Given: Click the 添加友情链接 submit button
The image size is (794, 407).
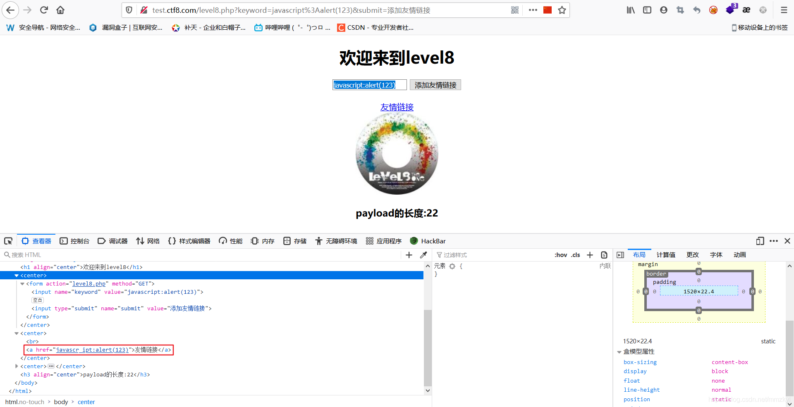Looking at the screenshot, I should pyautogui.click(x=435, y=85).
